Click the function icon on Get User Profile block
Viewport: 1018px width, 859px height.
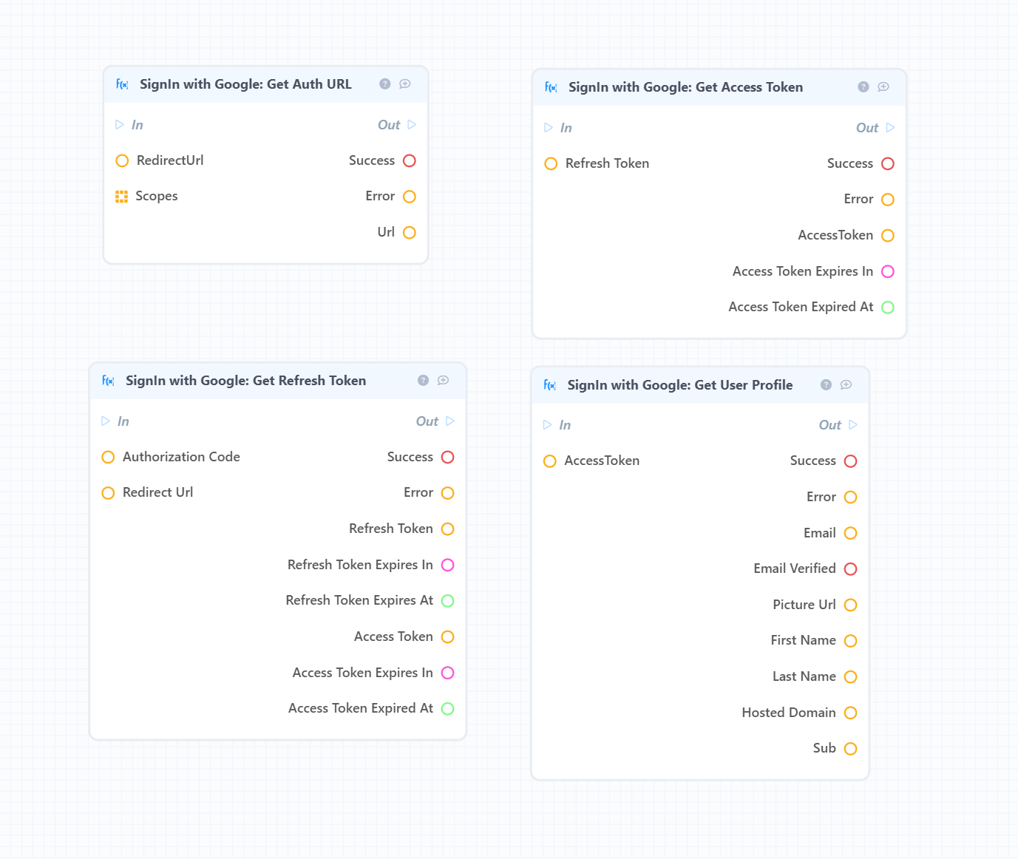click(x=550, y=385)
